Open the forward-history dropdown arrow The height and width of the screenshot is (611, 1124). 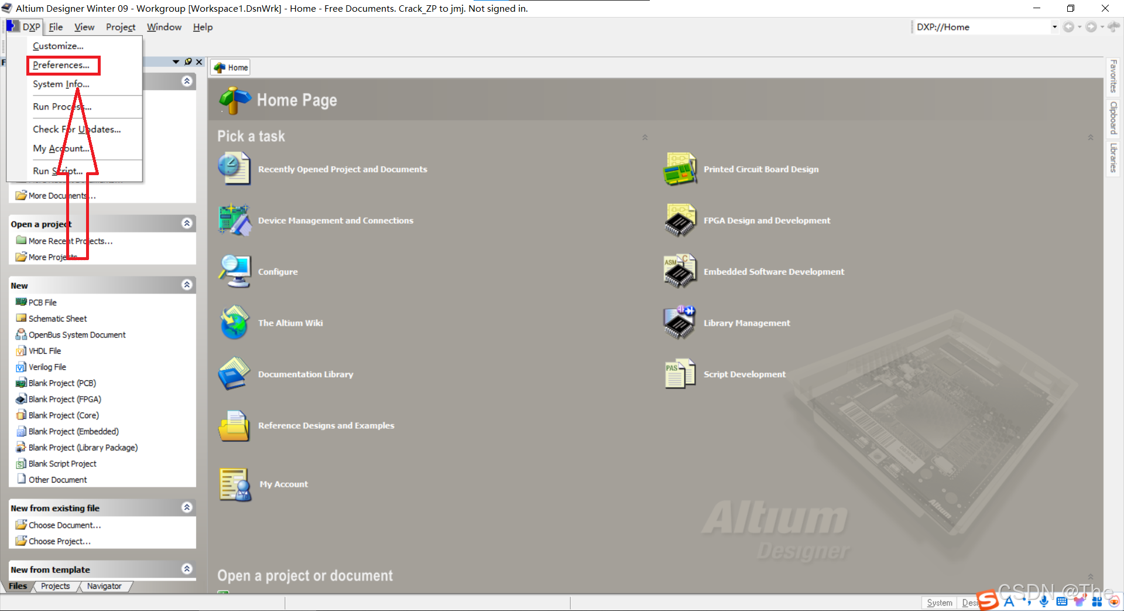point(1102,27)
